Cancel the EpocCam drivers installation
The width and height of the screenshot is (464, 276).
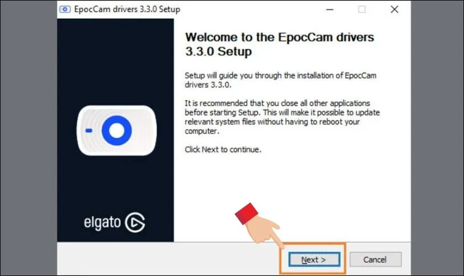pyautogui.click(x=375, y=259)
